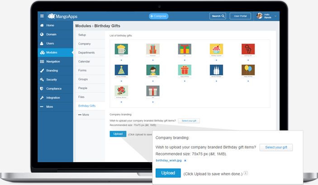Click the Navigation list icon

[x=42, y=62]
